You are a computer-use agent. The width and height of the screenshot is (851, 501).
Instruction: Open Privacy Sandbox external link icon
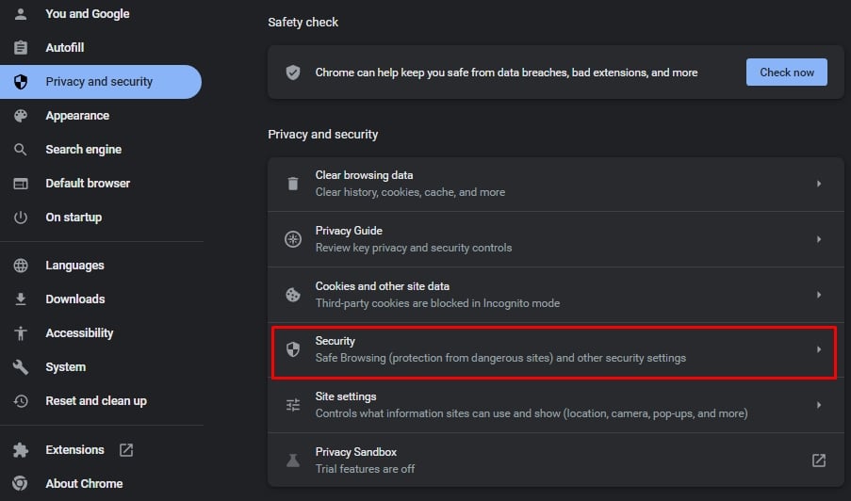click(818, 461)
